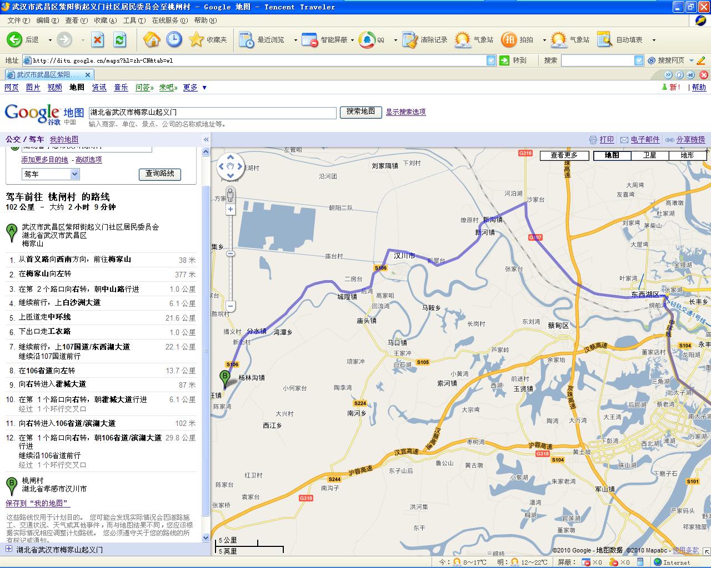Screen dimensions: 711x568
Task: Click step 8 在106省道向左转
Action: pos(101,371)
